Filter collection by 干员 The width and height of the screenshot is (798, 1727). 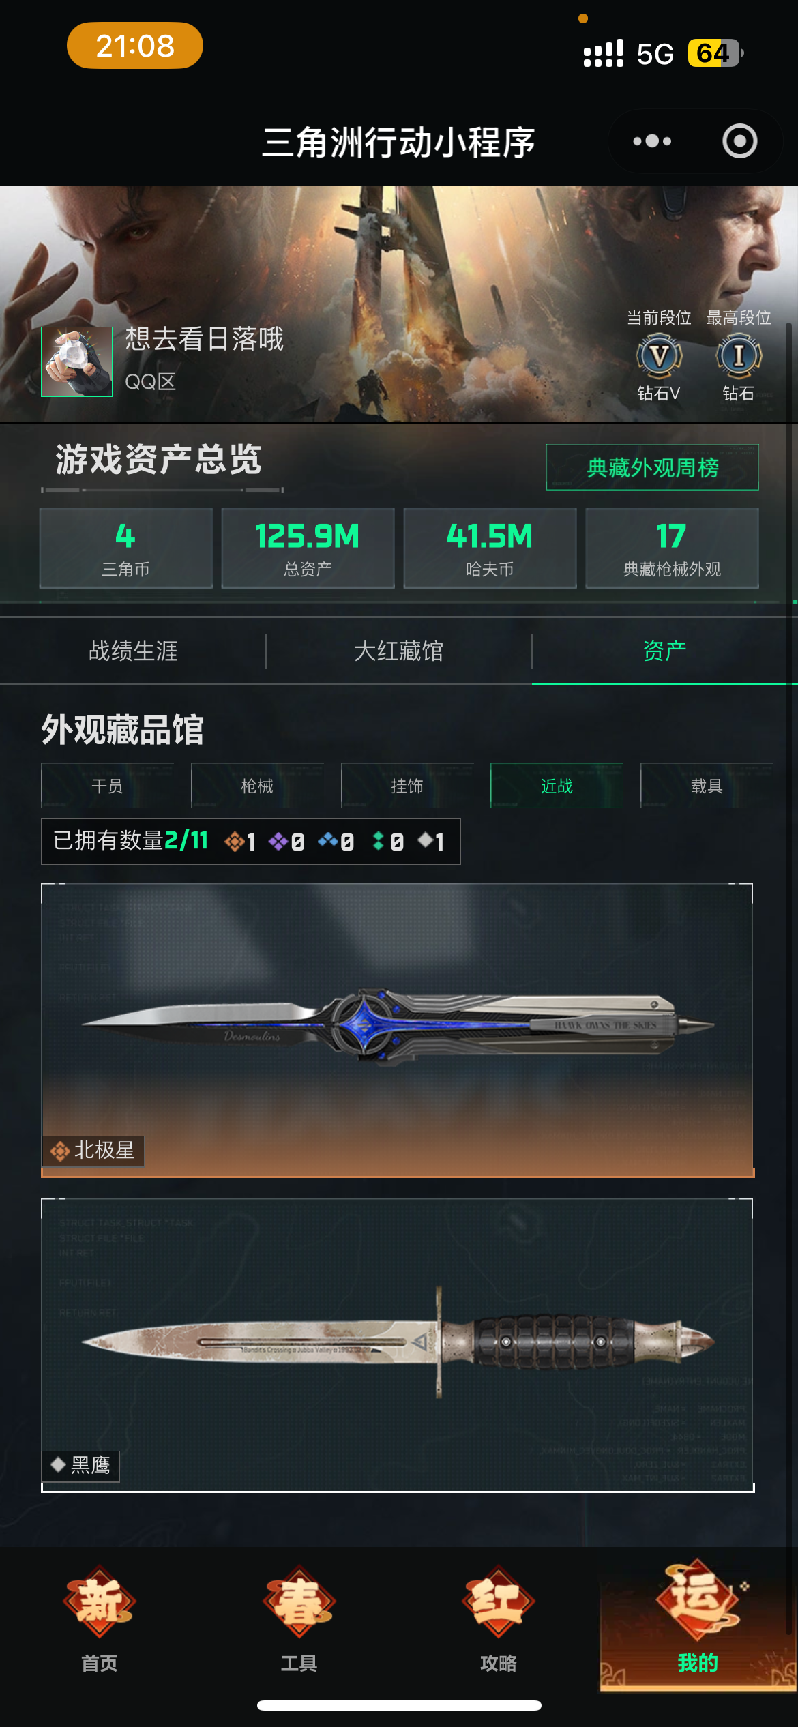click(107, 786)
